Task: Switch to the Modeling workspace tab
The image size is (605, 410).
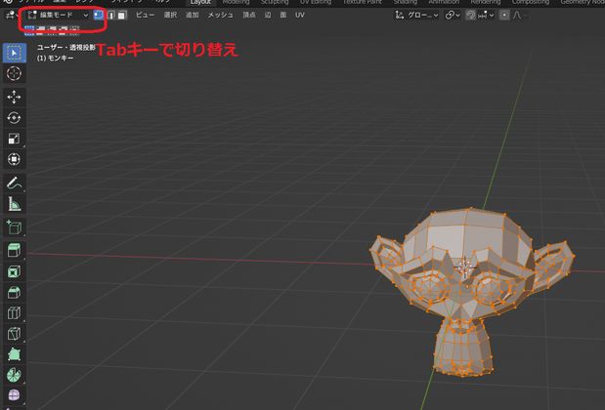Action: click(237, 2)
